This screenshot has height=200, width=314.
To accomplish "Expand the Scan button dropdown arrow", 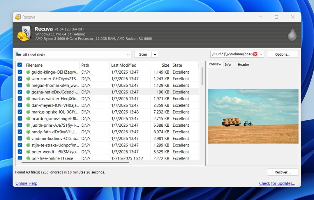I will pos(155,55).
